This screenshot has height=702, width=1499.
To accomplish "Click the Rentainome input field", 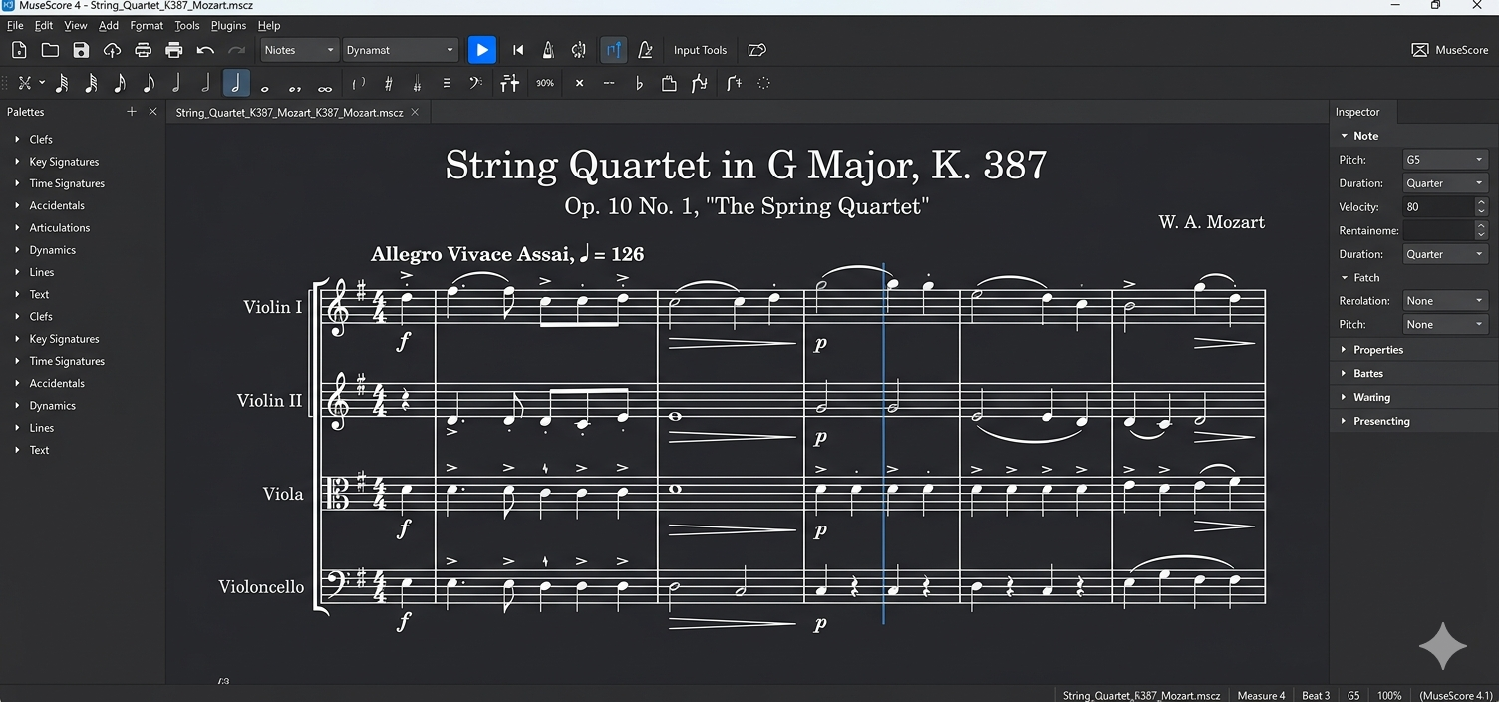I will click(1437, 230).
